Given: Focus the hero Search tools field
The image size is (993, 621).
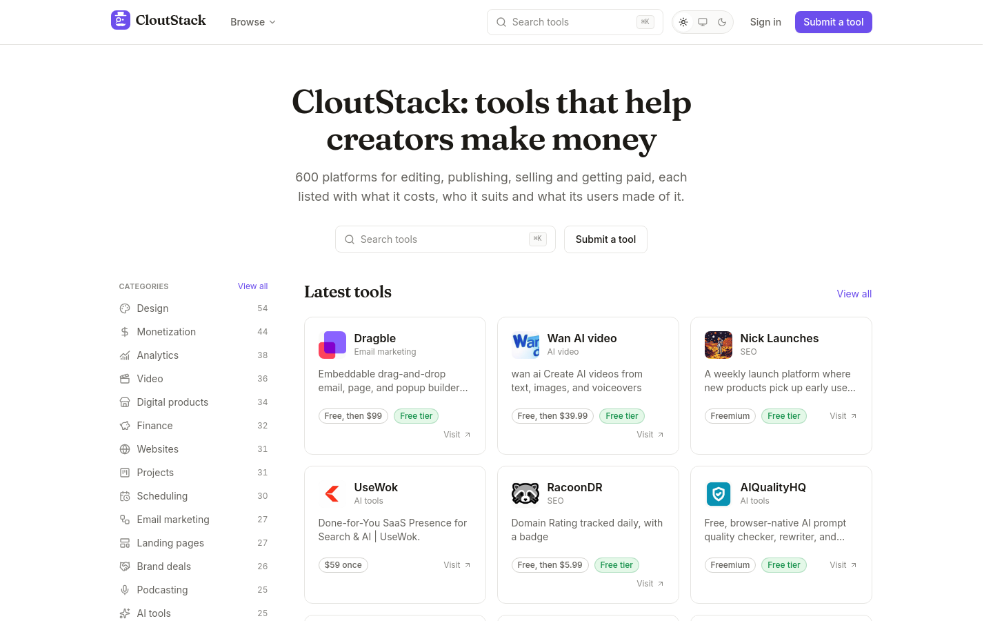Looking at the screenshot, I should pos(445,239).
